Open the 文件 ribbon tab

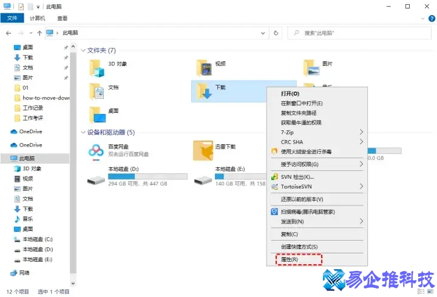pos(12,18)
